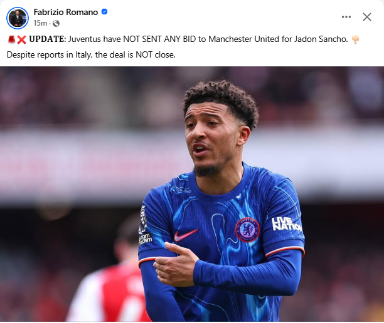The height and width of the screenshot is (323, 384).
Task: Click the 'Despite reports in Italy' sentence
Action: click(x=91, y=54)
